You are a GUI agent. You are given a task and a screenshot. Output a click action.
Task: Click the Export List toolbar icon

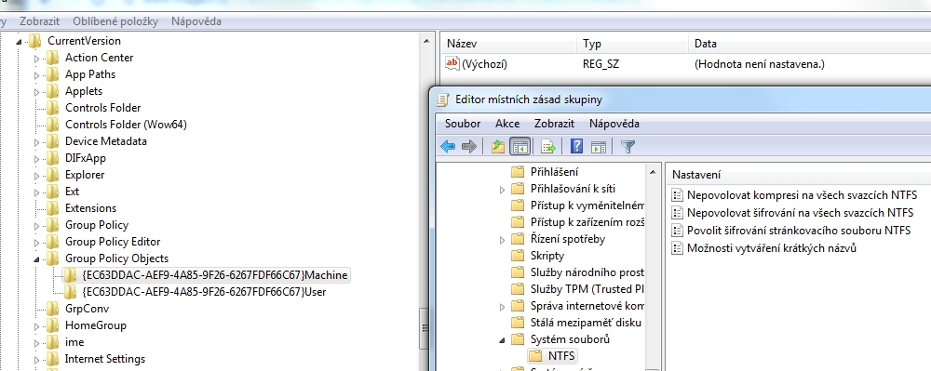(x=548, y=146)
